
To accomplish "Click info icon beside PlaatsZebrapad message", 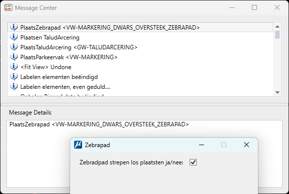I will (x=14, y=27).
